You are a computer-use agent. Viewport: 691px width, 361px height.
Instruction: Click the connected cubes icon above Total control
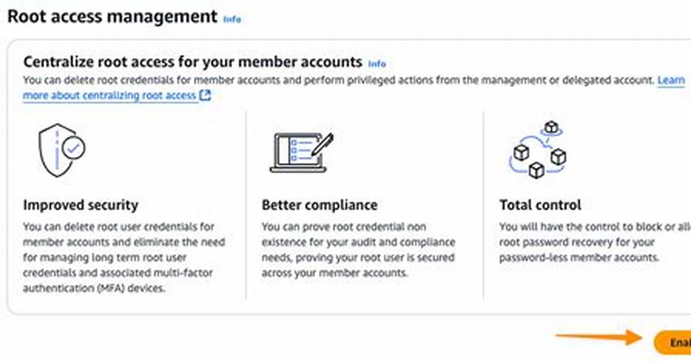click(538, 149)
